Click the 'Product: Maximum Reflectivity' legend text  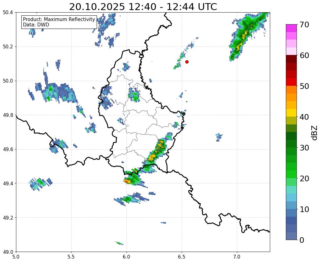[59, 19]
